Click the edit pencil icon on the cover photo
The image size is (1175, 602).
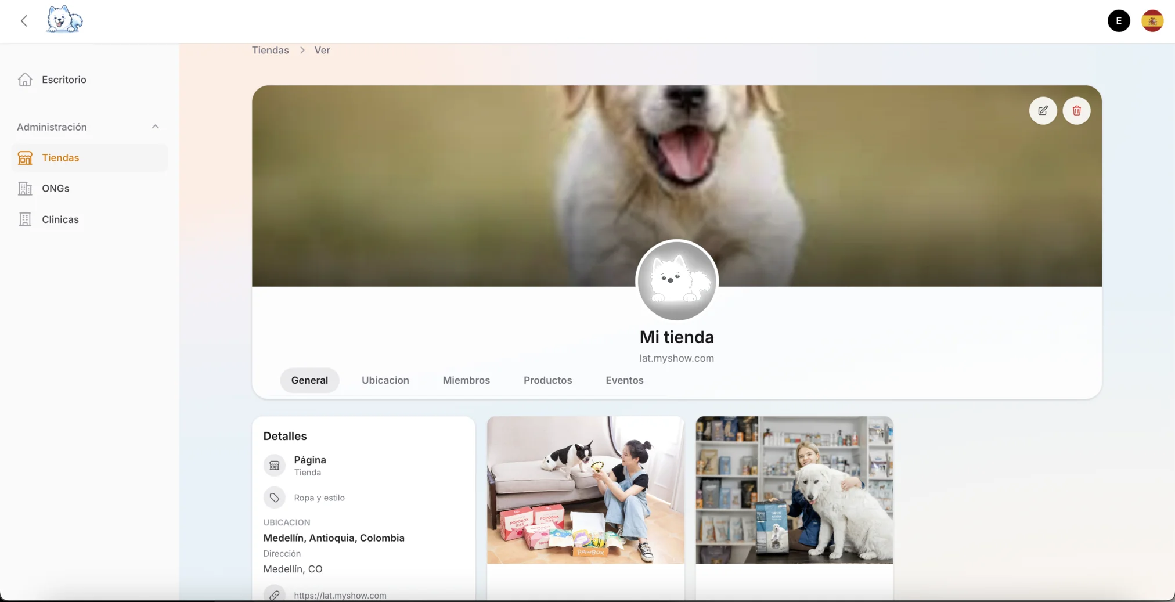point(1043,110)
